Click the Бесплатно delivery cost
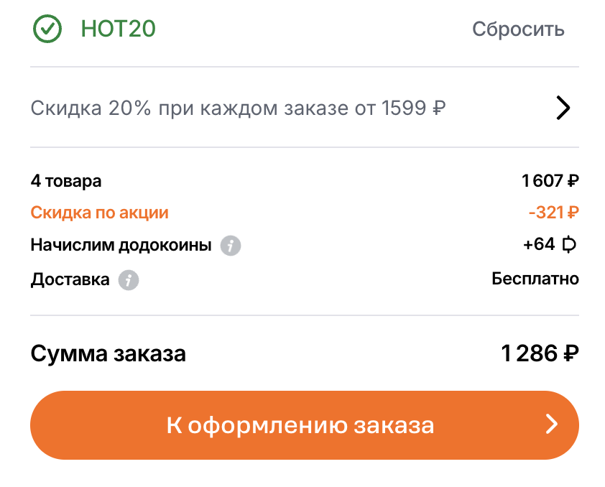 [535, 279]
